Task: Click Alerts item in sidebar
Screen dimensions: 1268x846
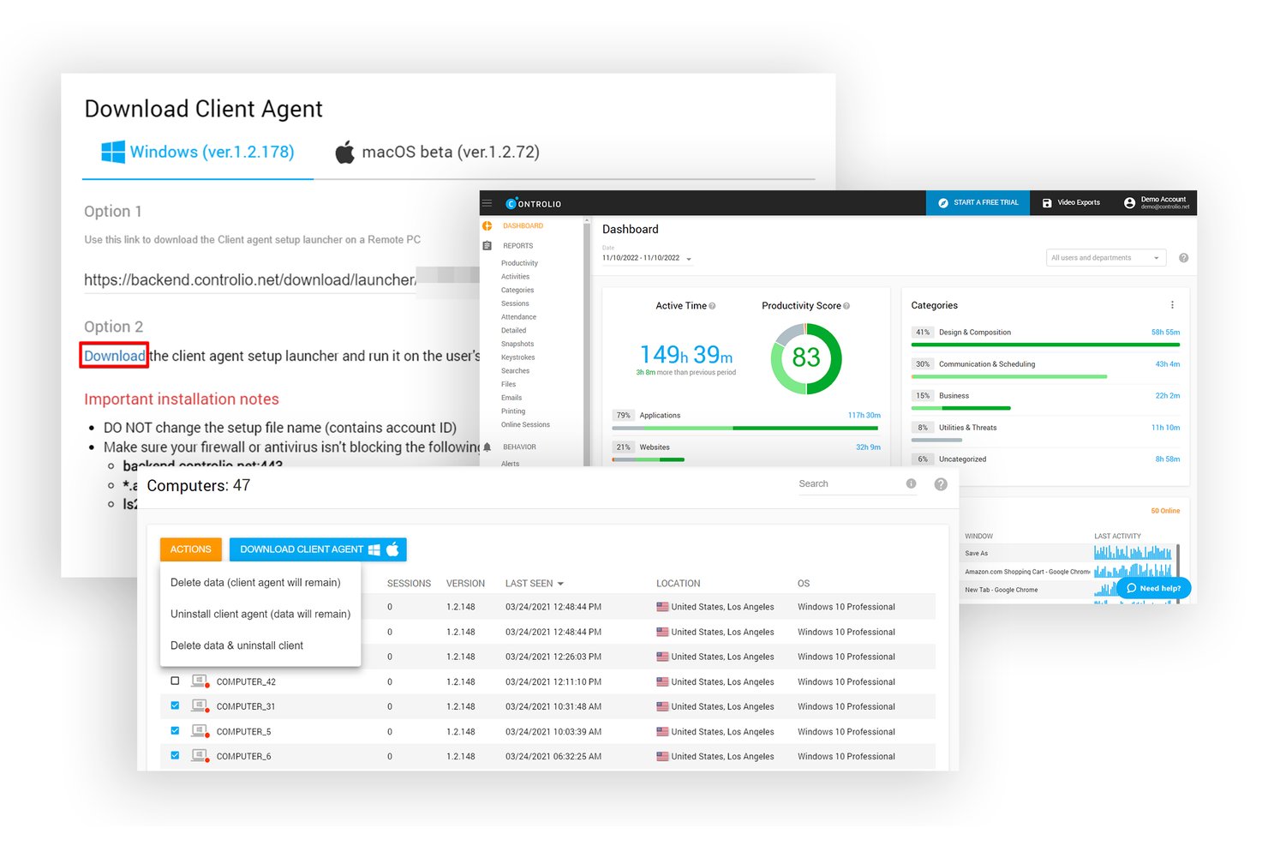Action: point(510,464)
